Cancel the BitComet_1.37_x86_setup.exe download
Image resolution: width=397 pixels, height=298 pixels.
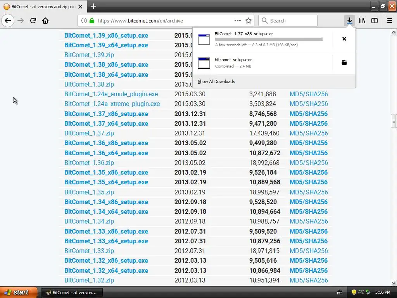344,39
